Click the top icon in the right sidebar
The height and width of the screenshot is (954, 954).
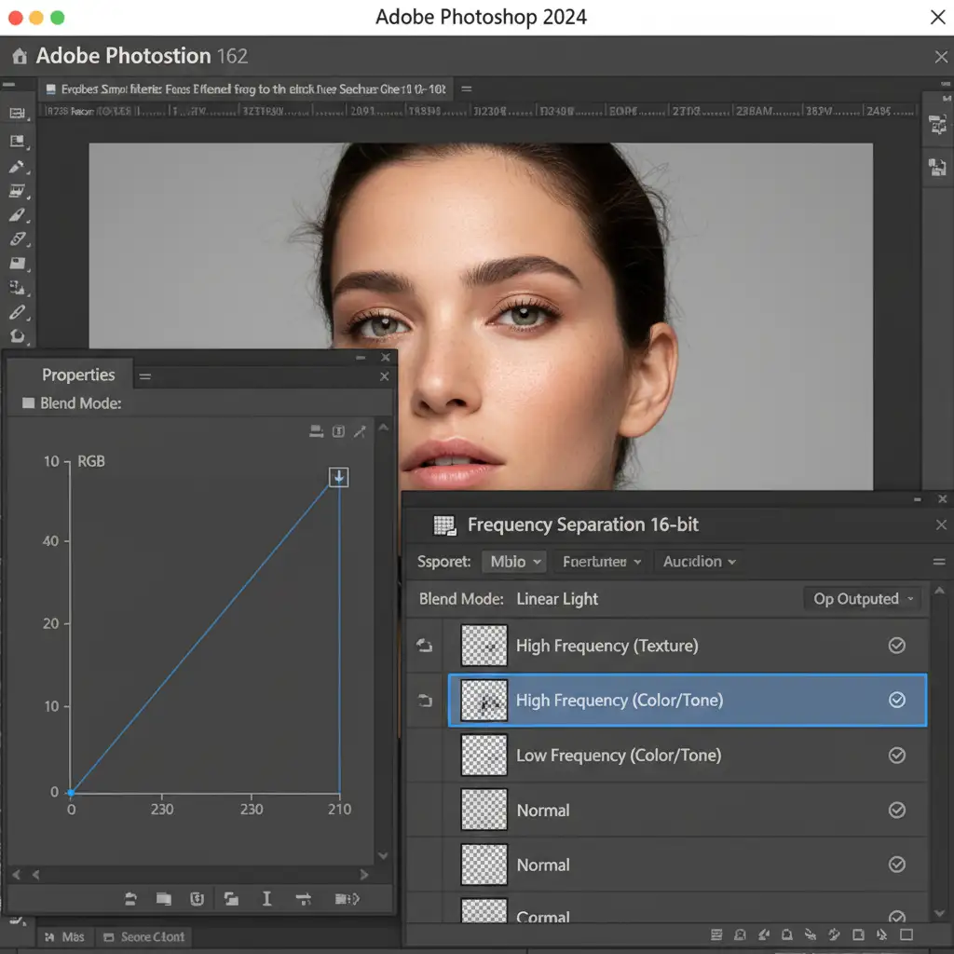tap(937, 125)
